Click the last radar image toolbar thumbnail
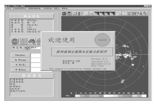Screen dimensions: 156x101 [x=112, y=14]
